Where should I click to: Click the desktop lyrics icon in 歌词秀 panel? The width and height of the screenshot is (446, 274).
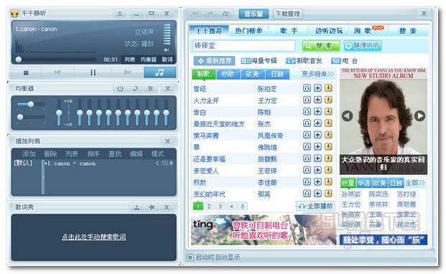(x=136, y=207)
